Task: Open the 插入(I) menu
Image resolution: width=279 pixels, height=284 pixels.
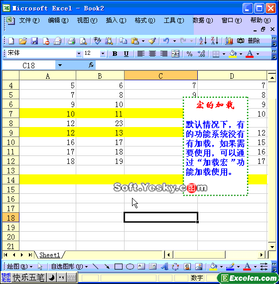Action: 116,20
